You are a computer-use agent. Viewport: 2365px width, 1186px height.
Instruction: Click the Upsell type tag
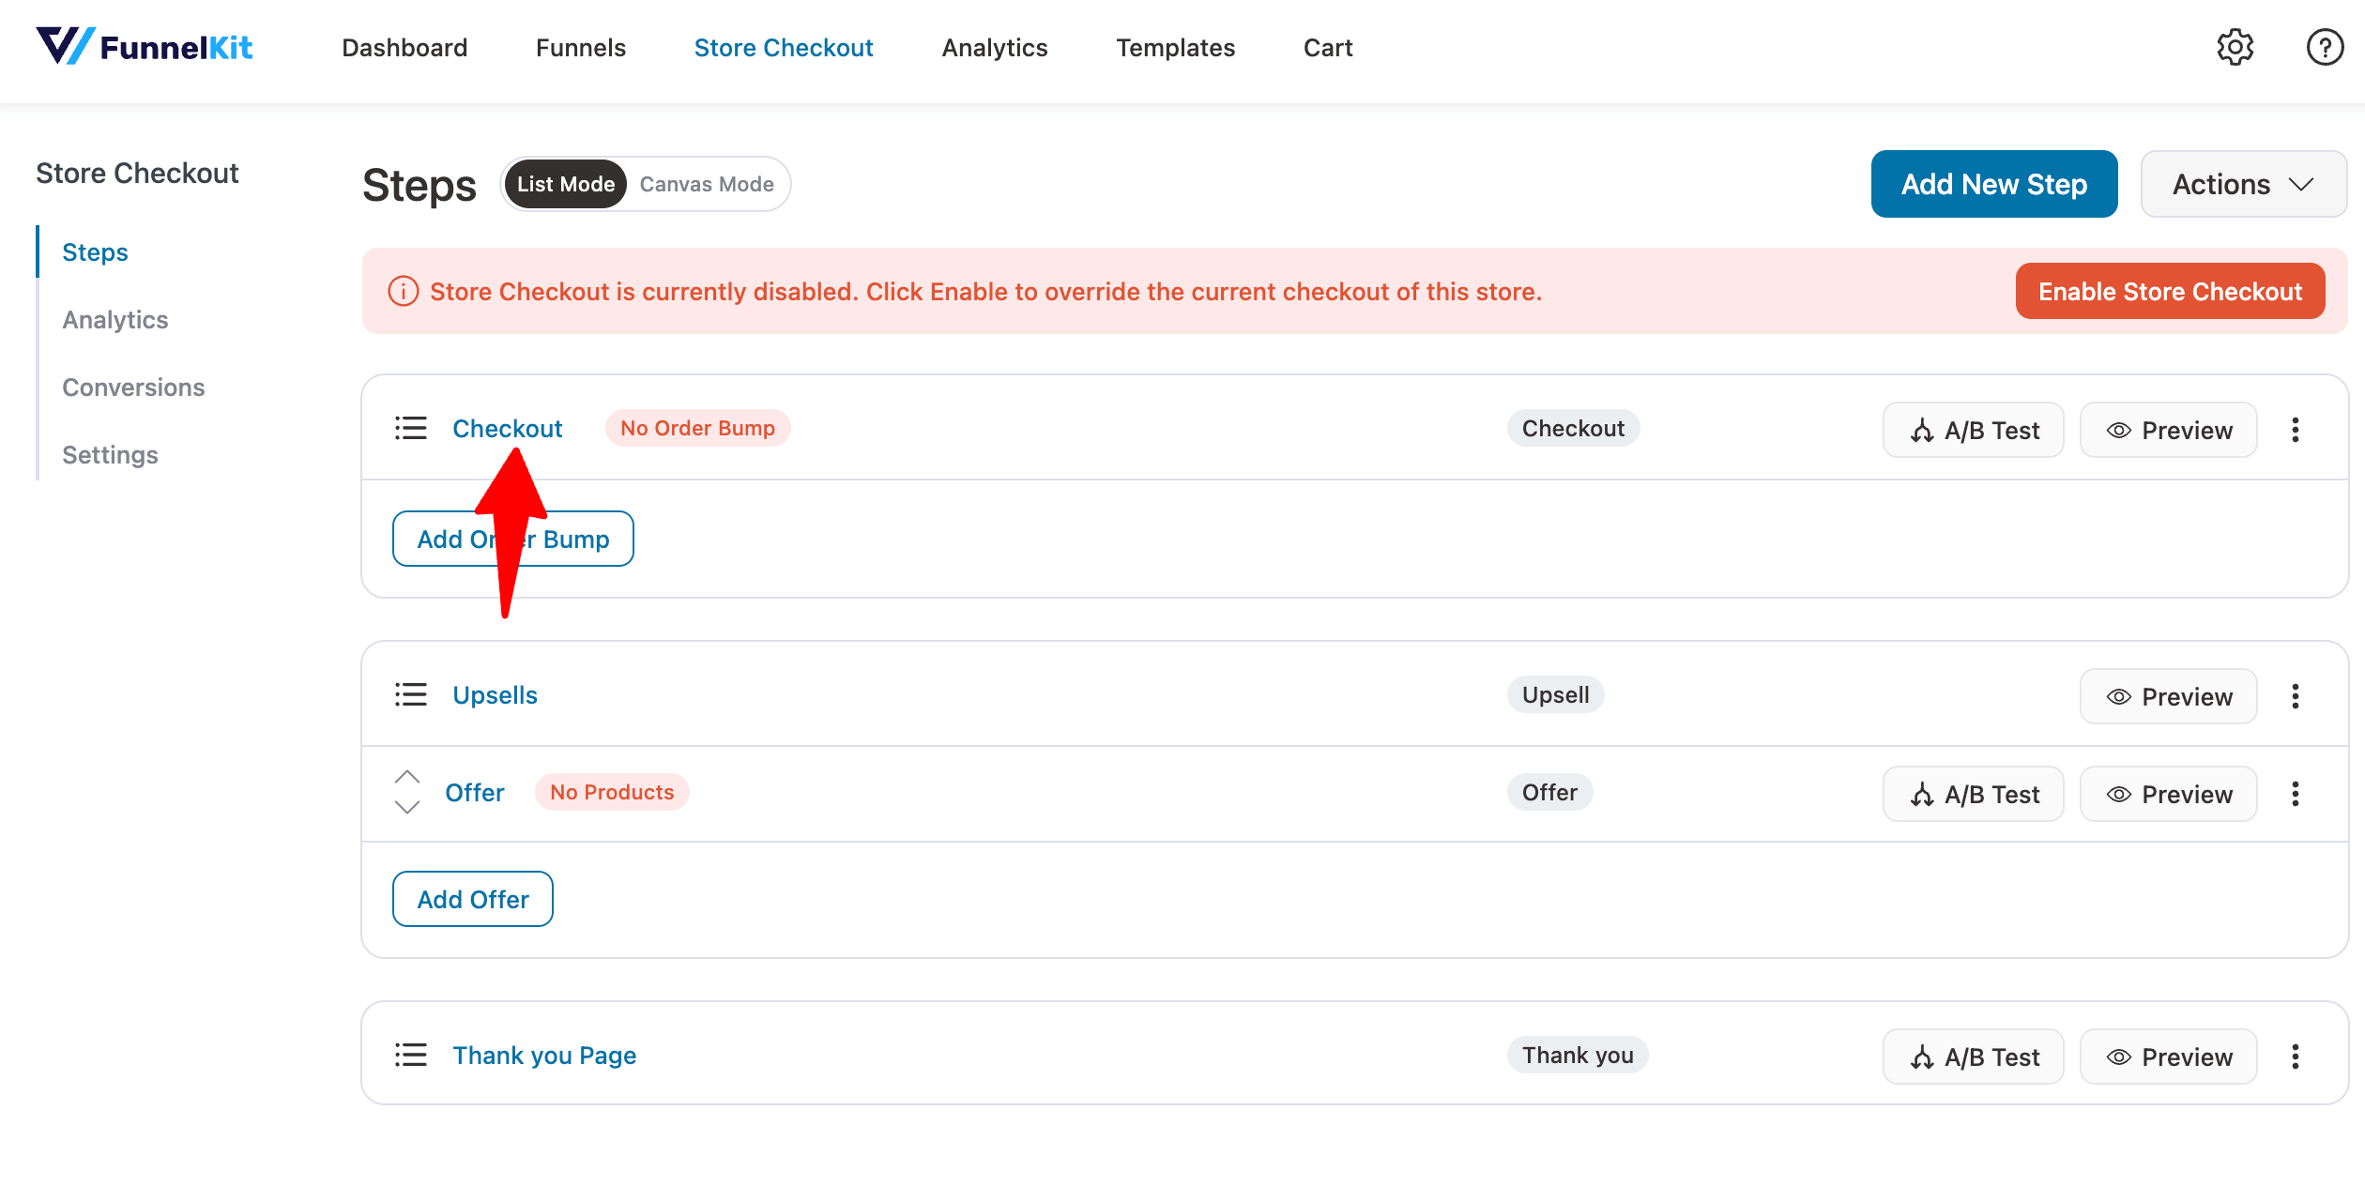[1556, 694]
